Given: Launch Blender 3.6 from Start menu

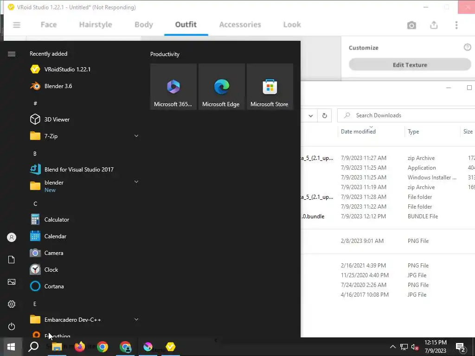Looking at the screenshot, I should (84, 86).
